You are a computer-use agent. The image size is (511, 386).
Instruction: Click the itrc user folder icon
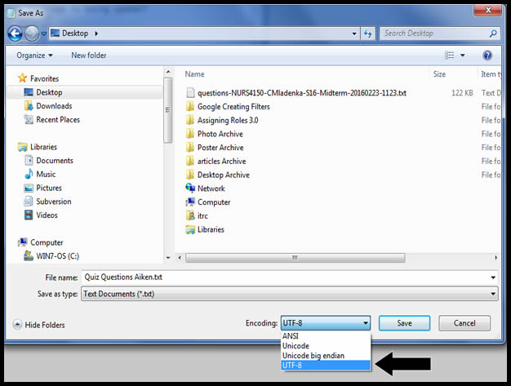point(190,215)
